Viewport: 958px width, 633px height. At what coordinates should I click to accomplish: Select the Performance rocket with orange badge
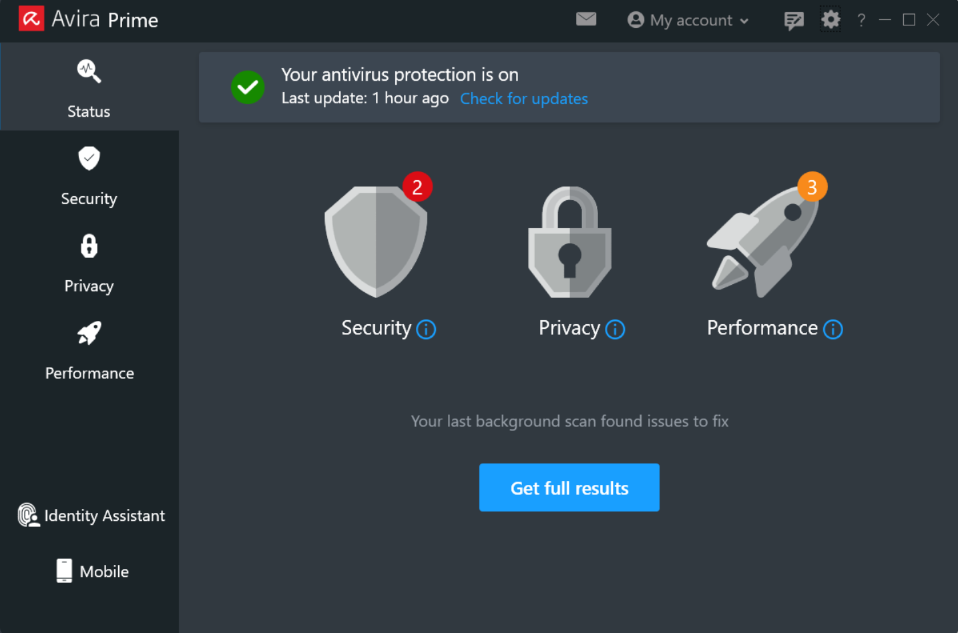pyautogui.click(x=764, y=240)
